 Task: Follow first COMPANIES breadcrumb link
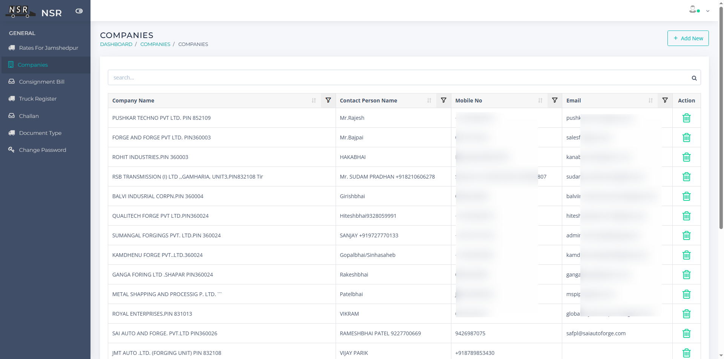(x=155, y=44)
